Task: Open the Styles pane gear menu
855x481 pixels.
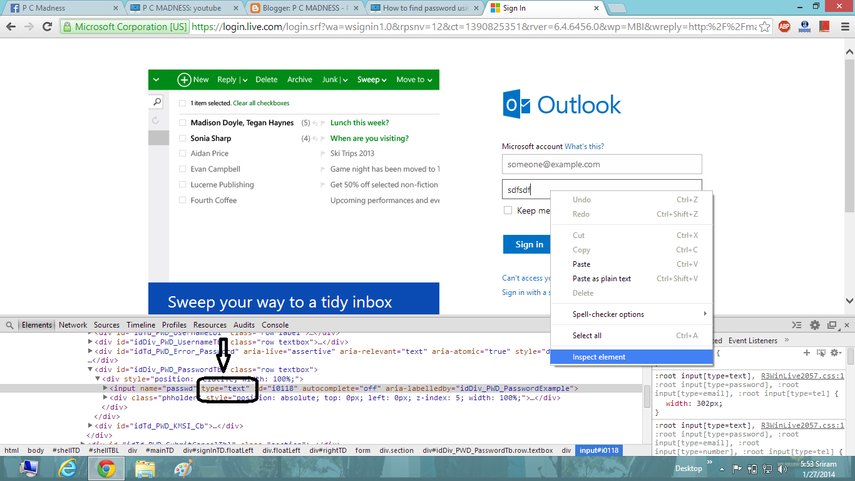Action: tap(835, 353)
